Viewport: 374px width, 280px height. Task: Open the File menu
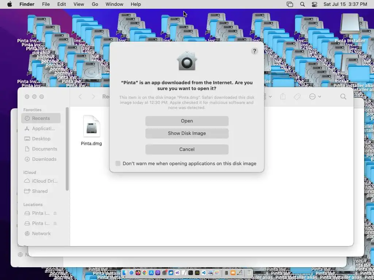(x=46, y=4)
